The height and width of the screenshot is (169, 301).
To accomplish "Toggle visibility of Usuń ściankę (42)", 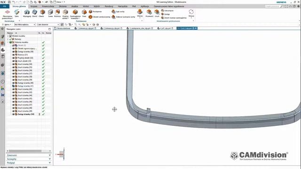I will pos(14,89).
